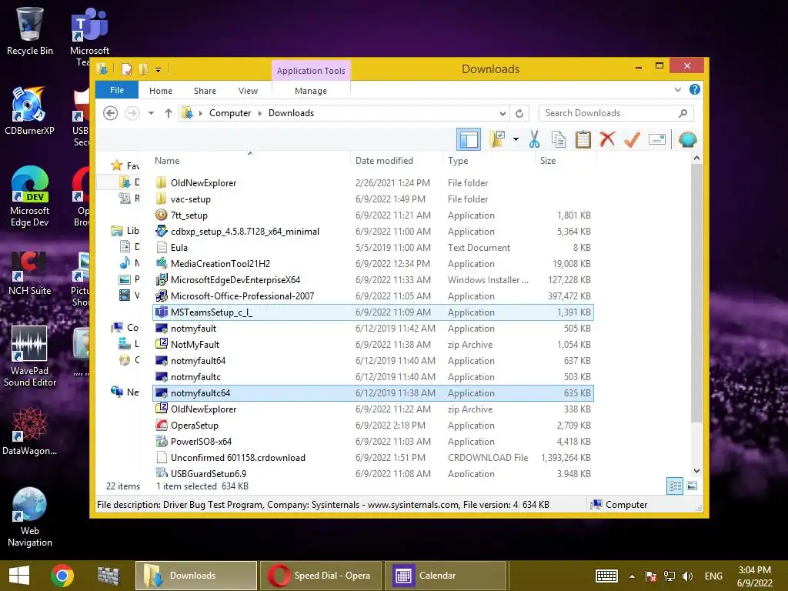
Task: Select Network in the navigation pane
Action: (125, 392)
